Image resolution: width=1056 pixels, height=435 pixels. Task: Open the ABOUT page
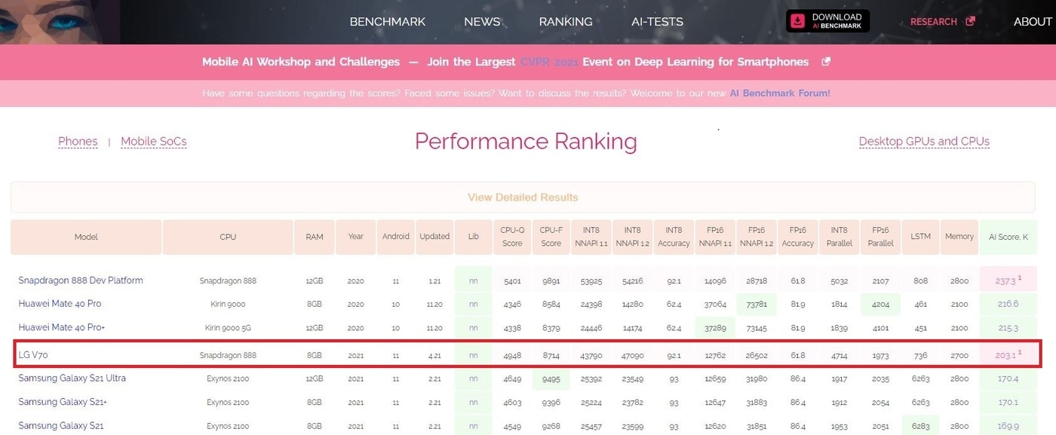(1032, 22)
